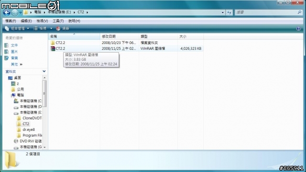Open the 檔案(F) menu

(x=11, y=21)
